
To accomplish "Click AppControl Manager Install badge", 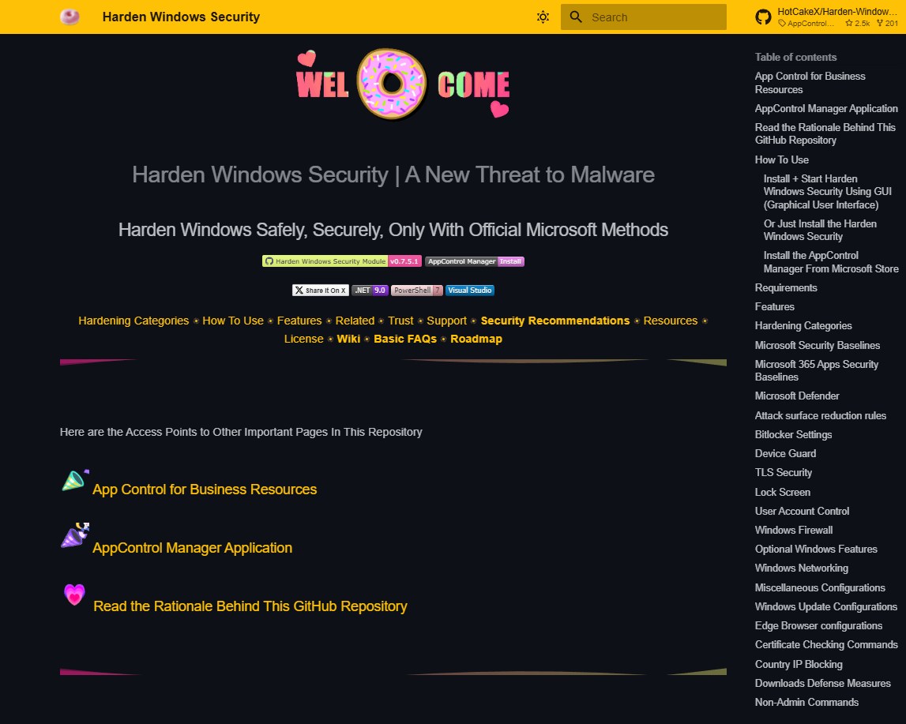I will click(475, 261).
